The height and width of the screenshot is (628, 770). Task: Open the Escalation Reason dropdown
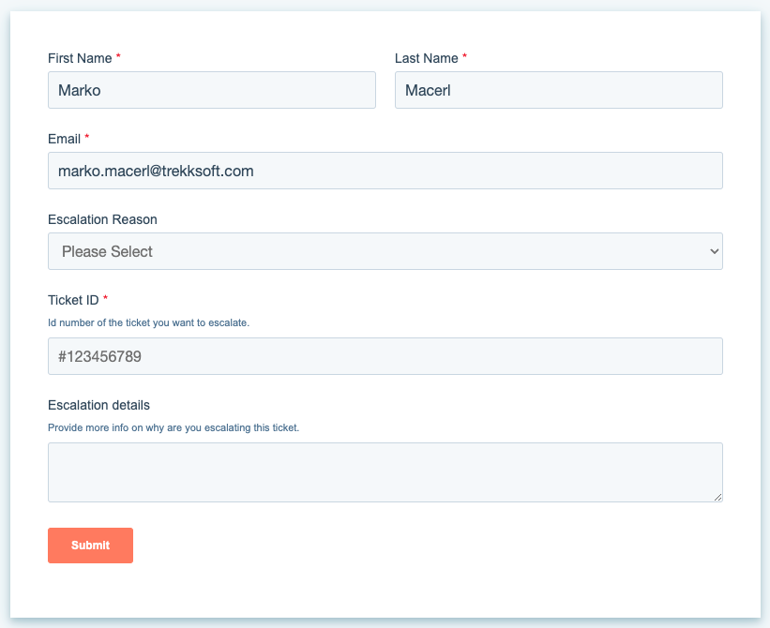(385, 251)
